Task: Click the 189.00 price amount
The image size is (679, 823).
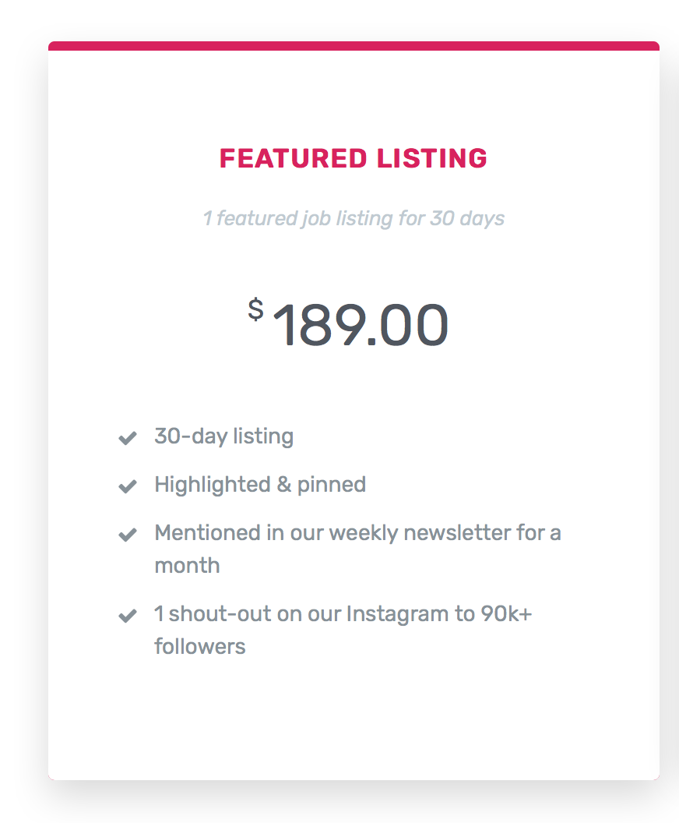Action: click(x=361, y=326)
